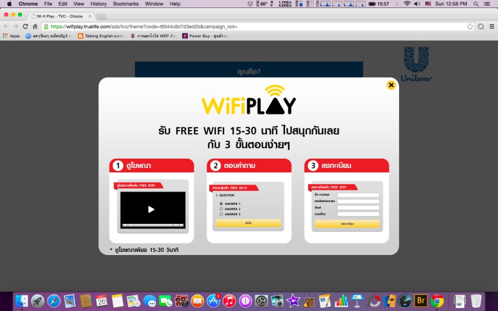This screenshot has height=311, width=498.
Task: Open System Preferences from the dock
Action: [x=261, y=301]
